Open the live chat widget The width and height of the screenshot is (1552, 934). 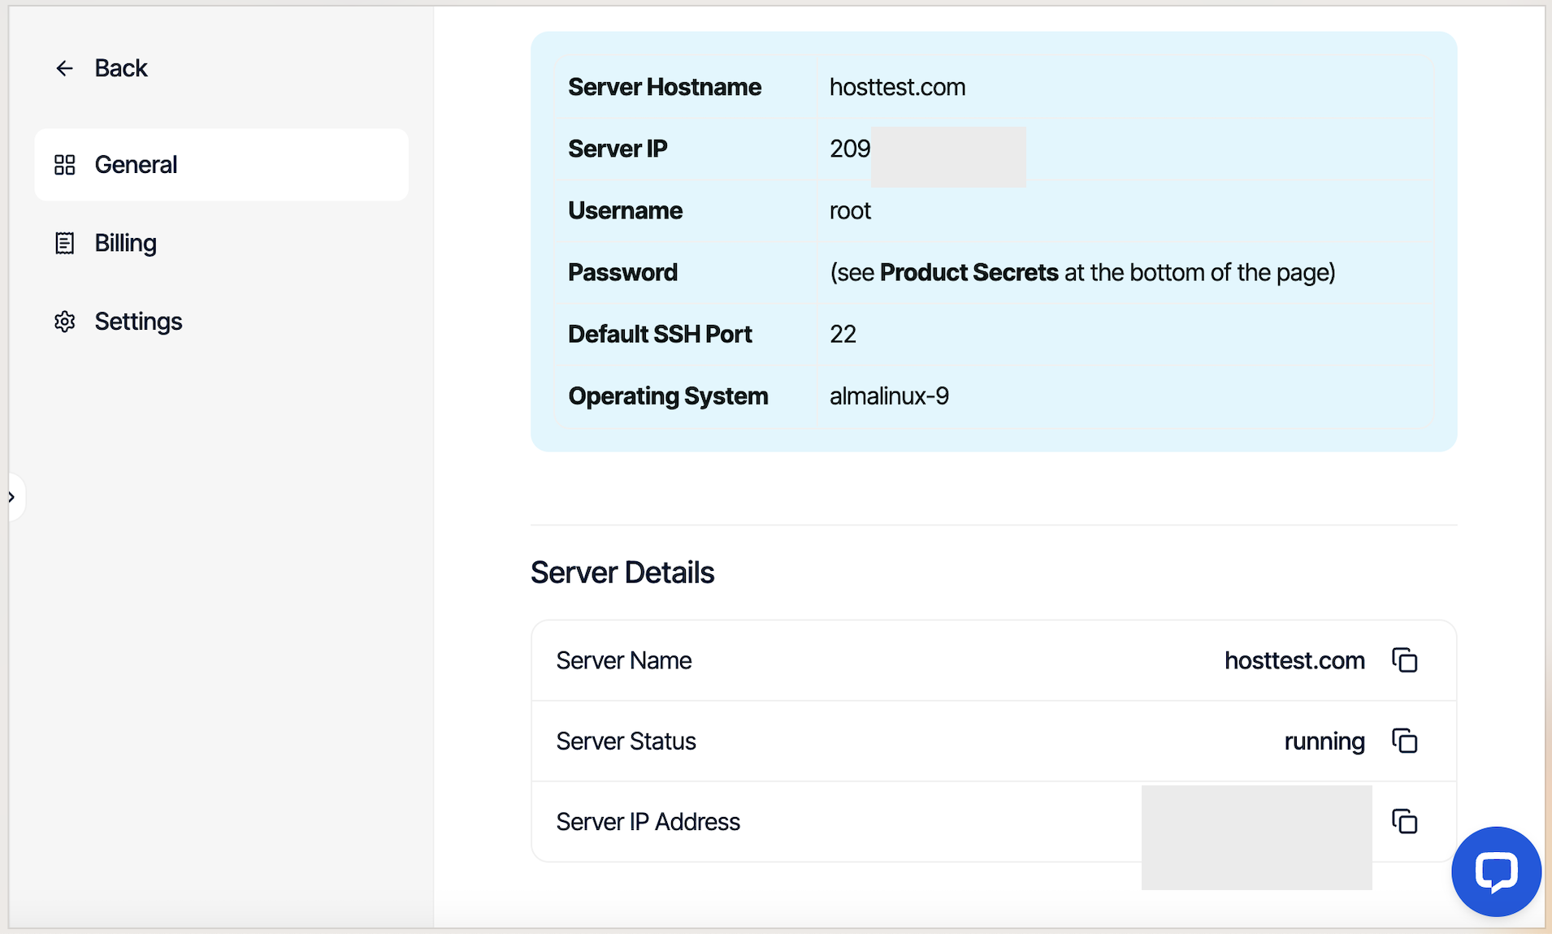coord(1496,871)
